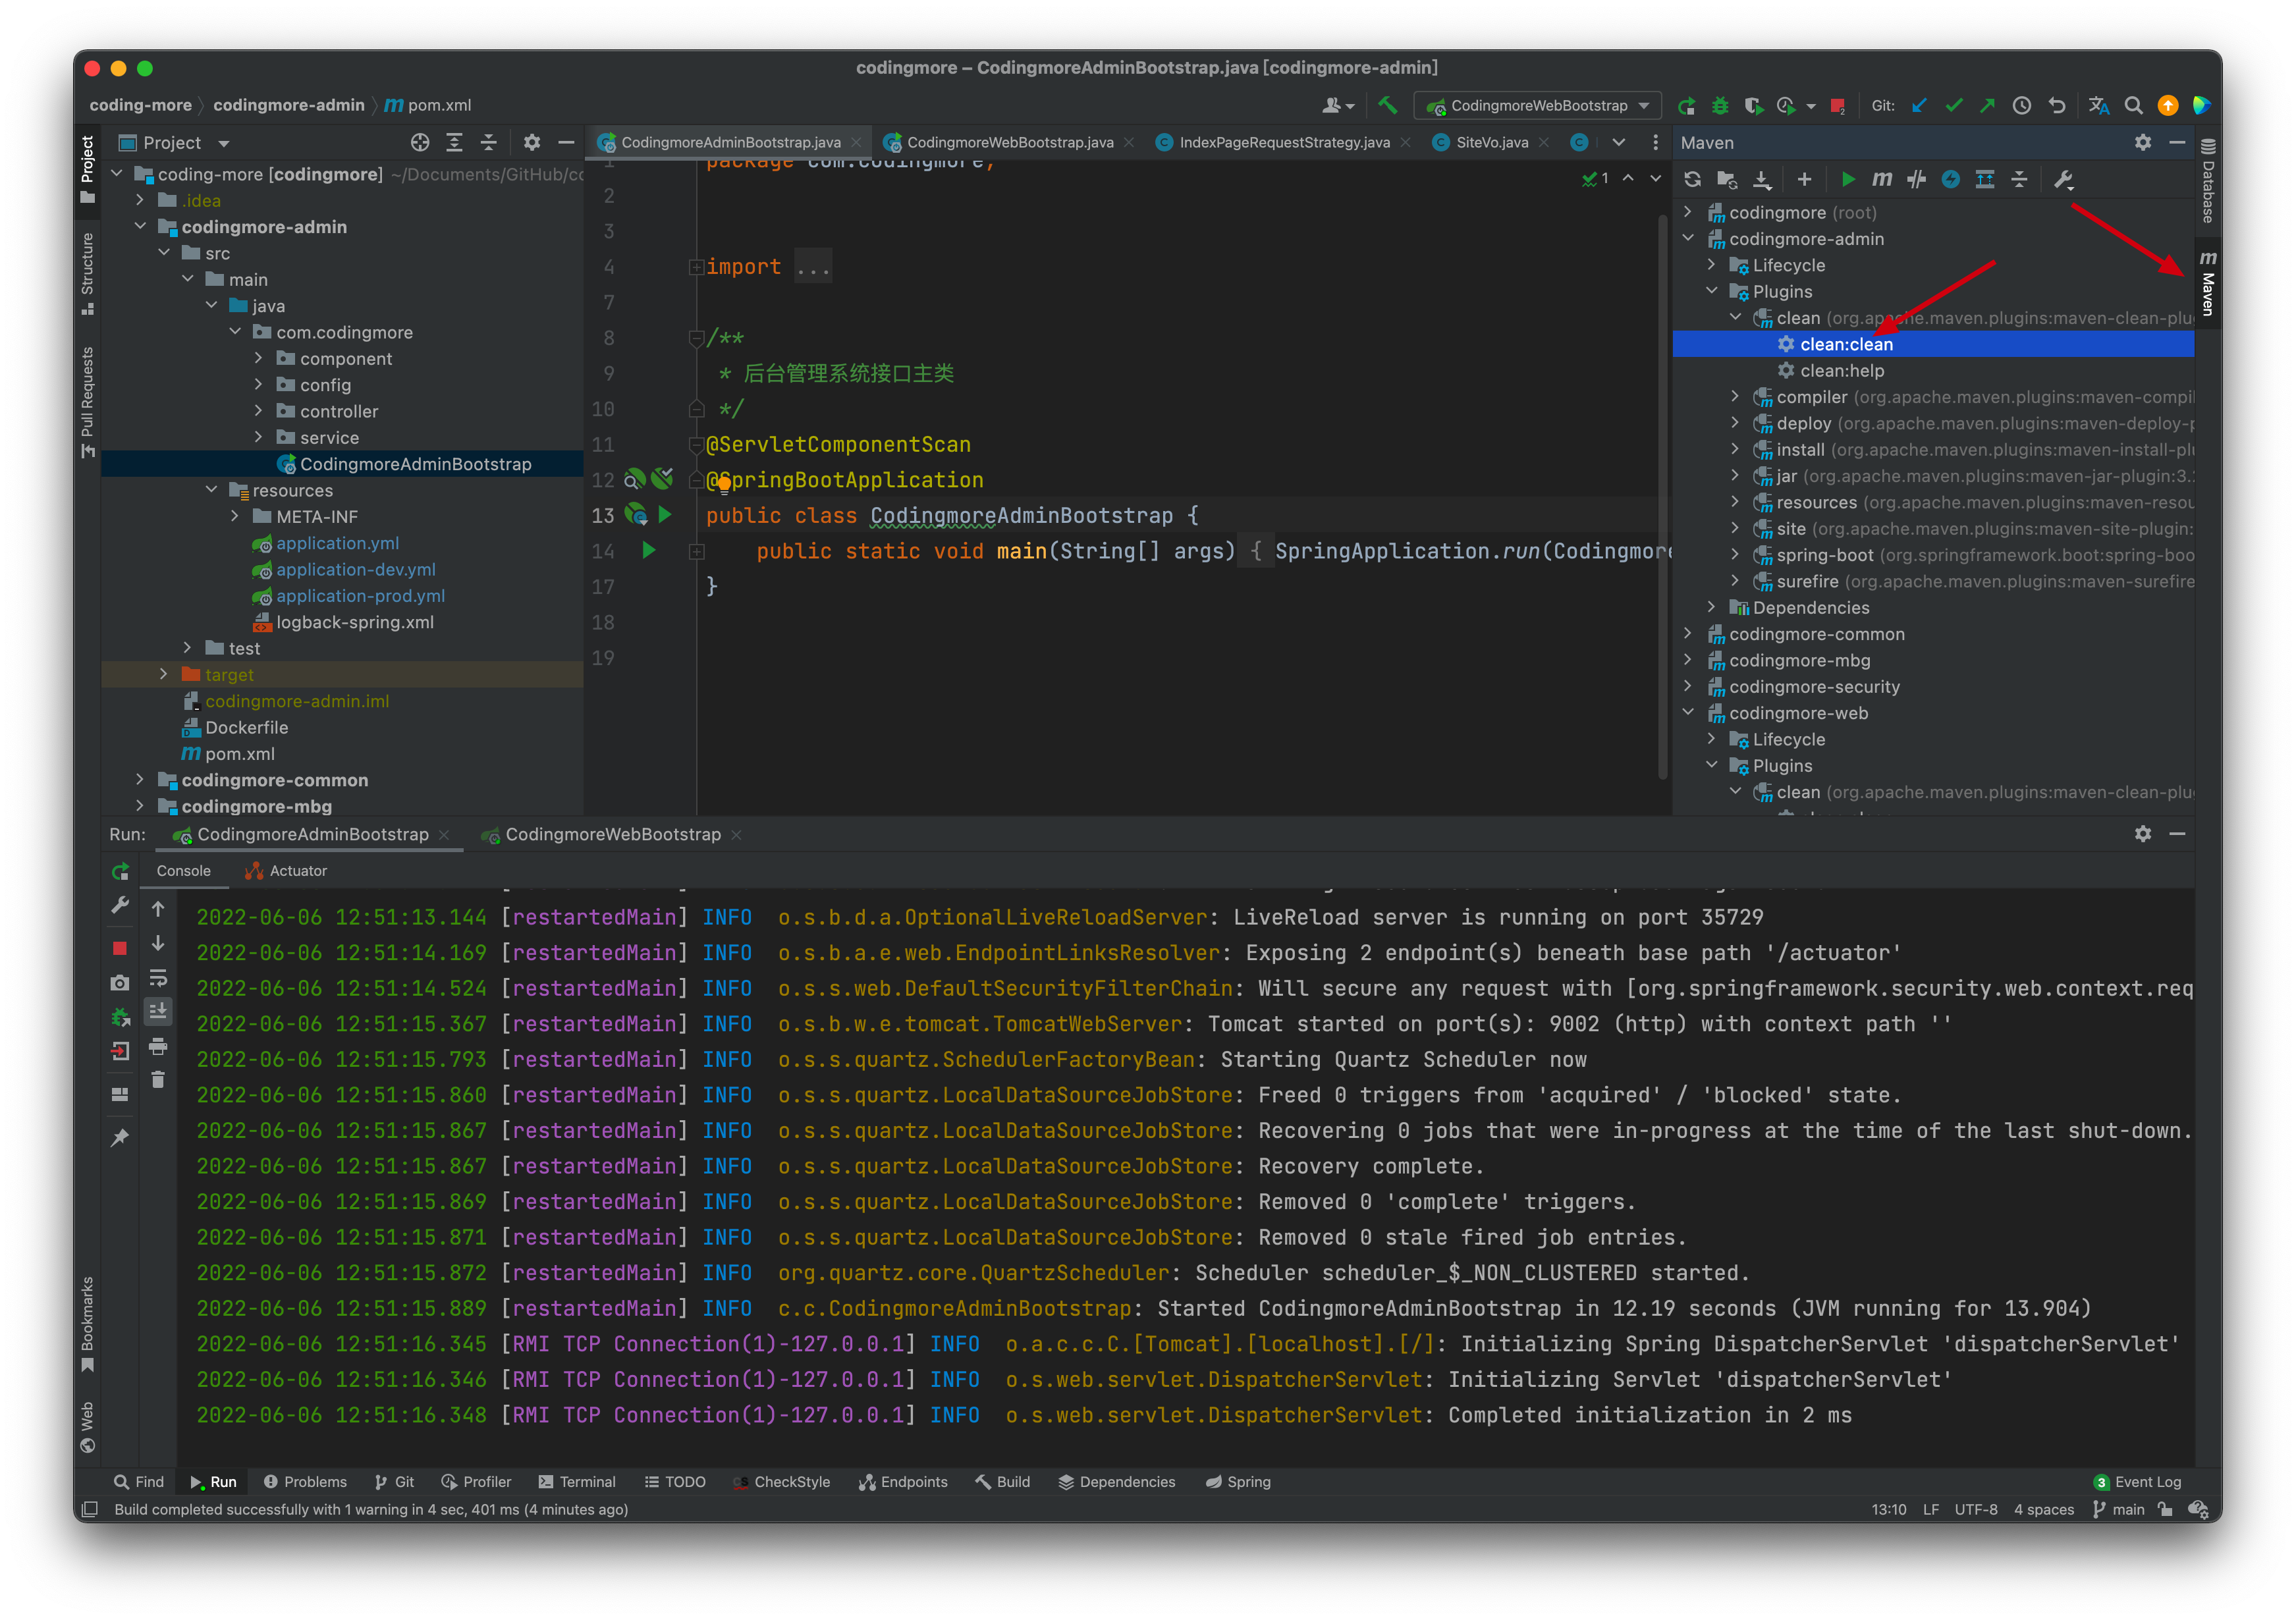
Task: Open Search Everywhere magnifier icon
Action: [x=2133, y=105]
